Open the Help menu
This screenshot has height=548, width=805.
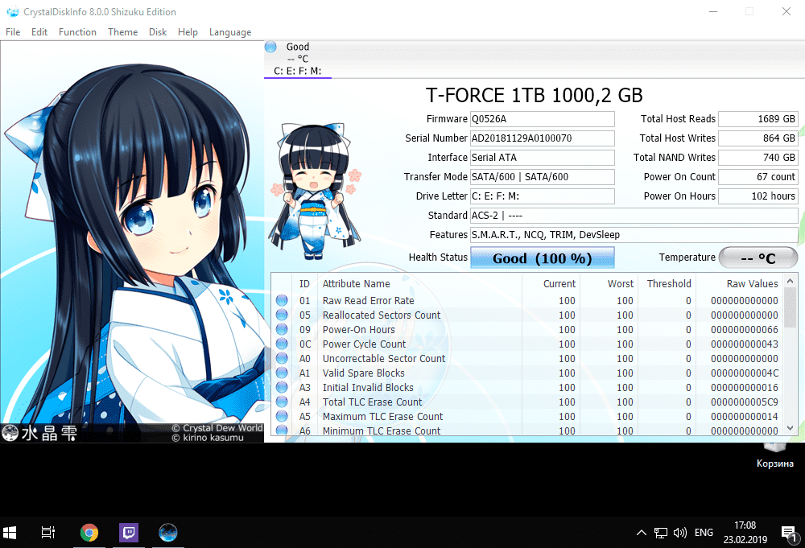point(188,32)
